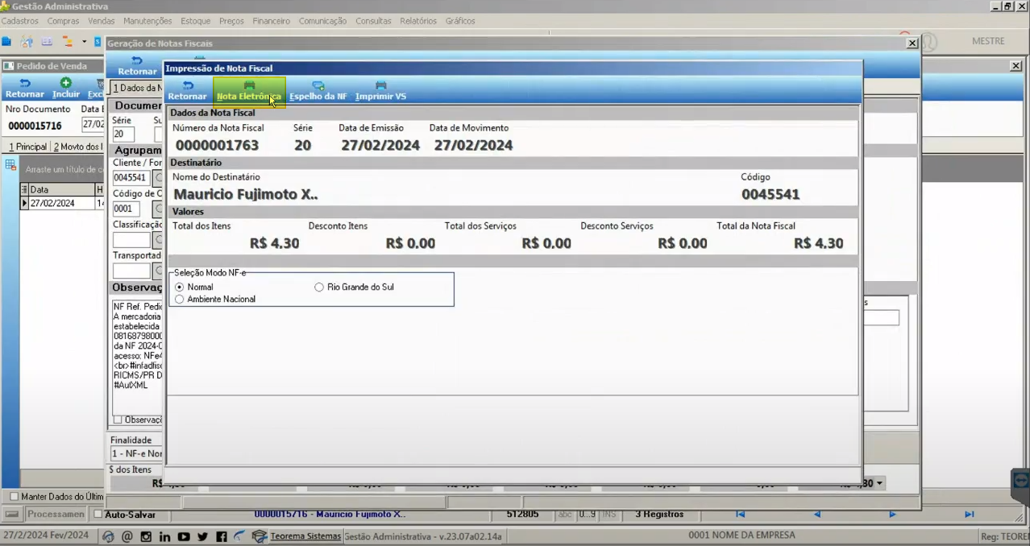Open the Twitter icon in status bar

202,536
